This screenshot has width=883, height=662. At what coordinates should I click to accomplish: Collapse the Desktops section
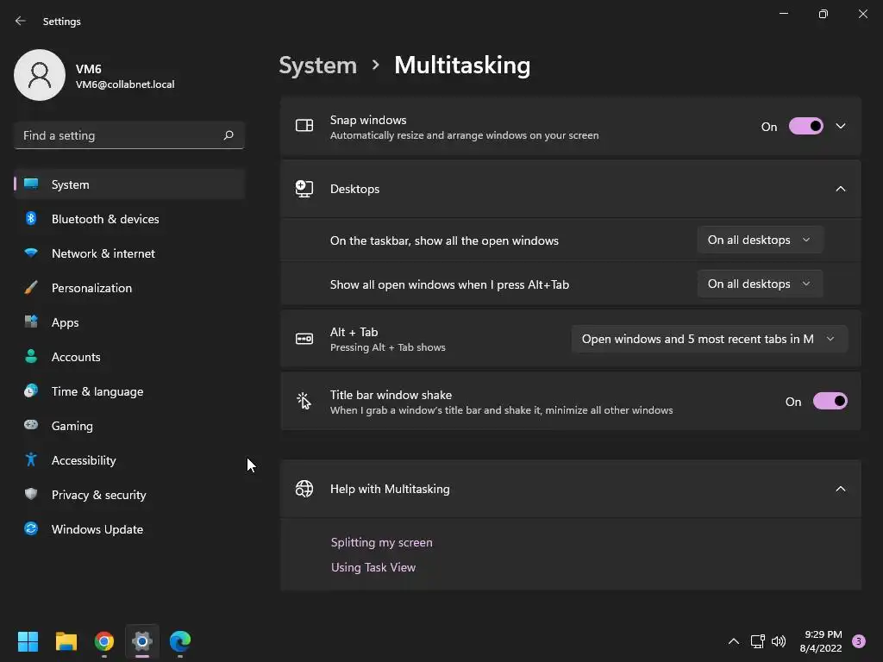[841, 189]
